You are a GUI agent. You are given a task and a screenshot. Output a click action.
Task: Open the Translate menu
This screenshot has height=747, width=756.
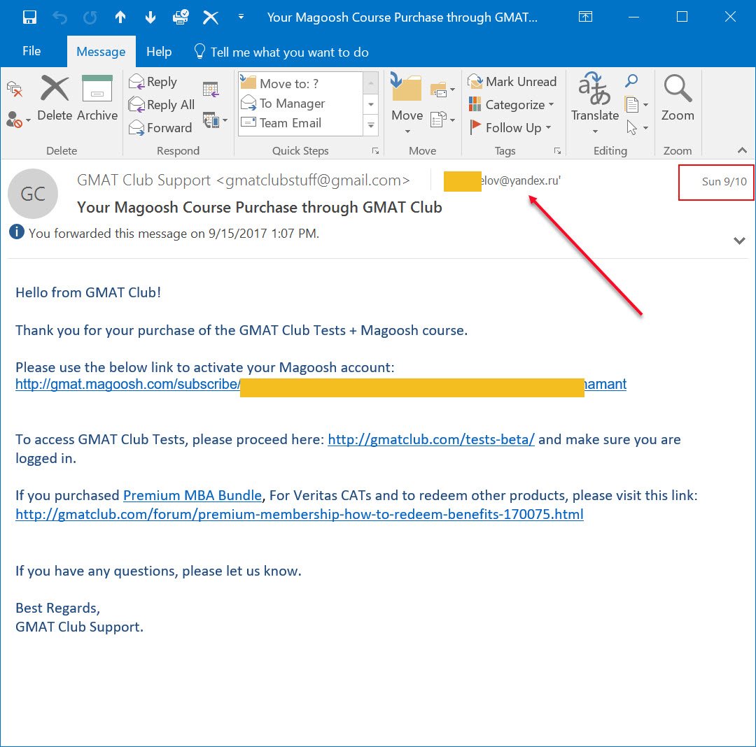coord(594,103)
